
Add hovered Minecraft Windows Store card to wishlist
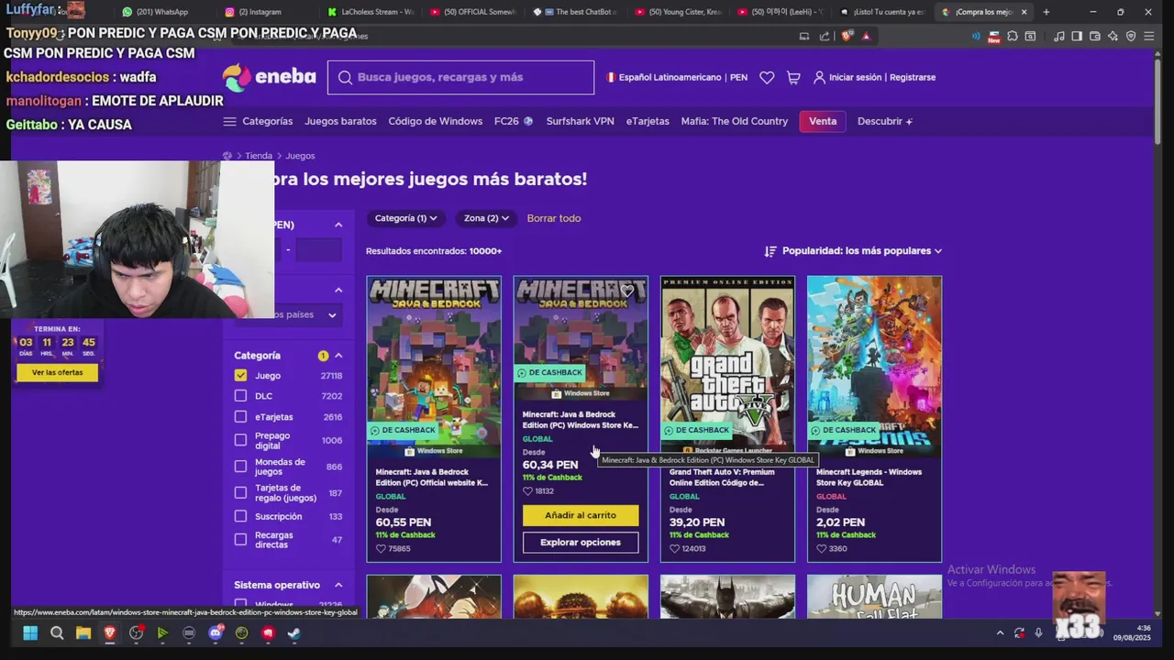[627, 291]
